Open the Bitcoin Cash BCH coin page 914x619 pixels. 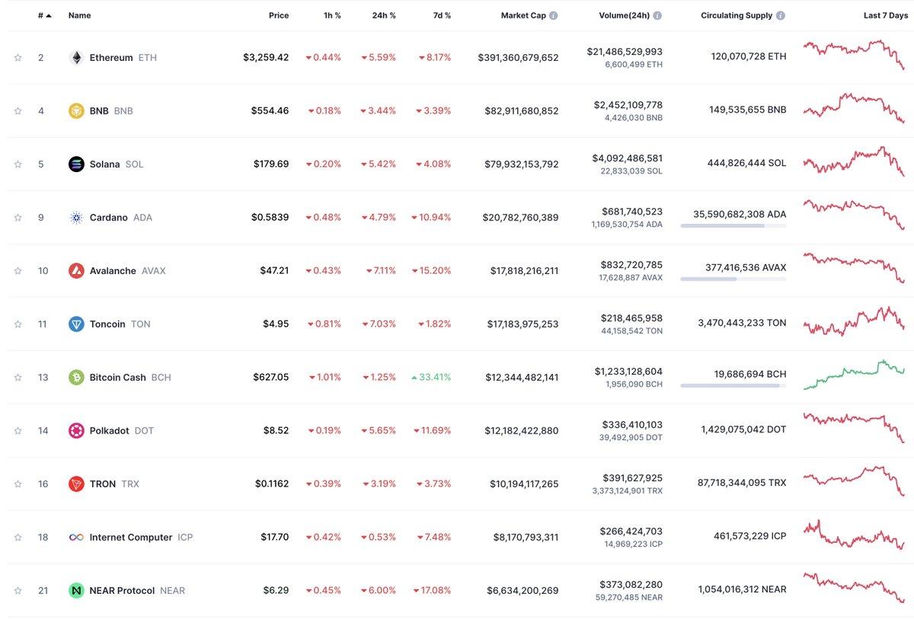130,378
